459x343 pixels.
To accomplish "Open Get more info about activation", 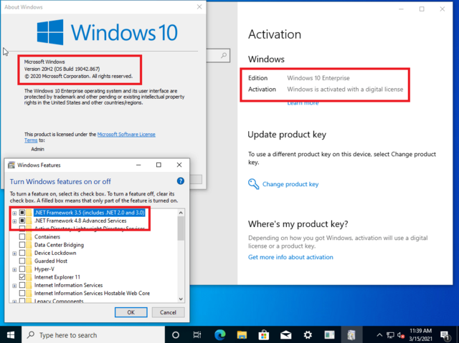I will [x=290, y=257].
